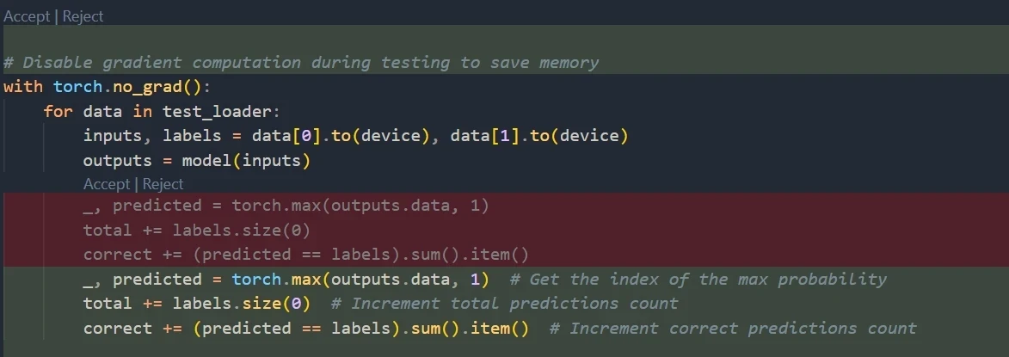Viewport: 1009px width, 357px height.
Task: Click the removed red 'correct +=' line
Action: pyautogui.click(x=305, y=255)
